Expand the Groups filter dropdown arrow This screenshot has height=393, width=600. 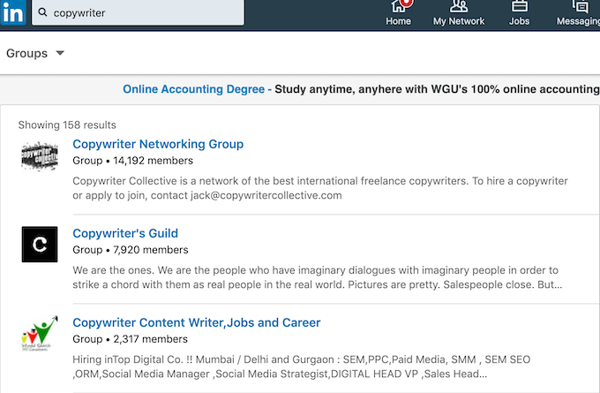point(60,53)
